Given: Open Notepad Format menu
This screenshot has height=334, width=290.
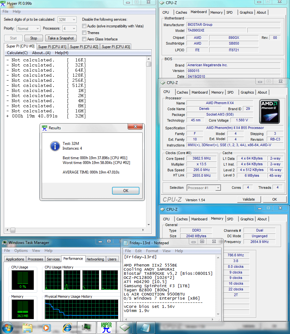Looking at the screenshot, I should pos(152,251).
